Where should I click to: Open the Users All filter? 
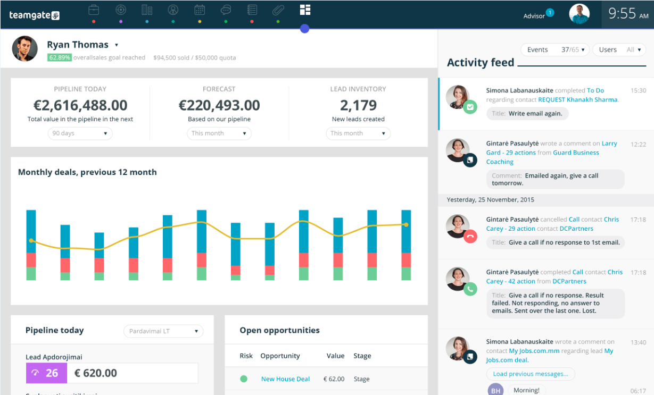pyautogui.click(x=619, y=49)
